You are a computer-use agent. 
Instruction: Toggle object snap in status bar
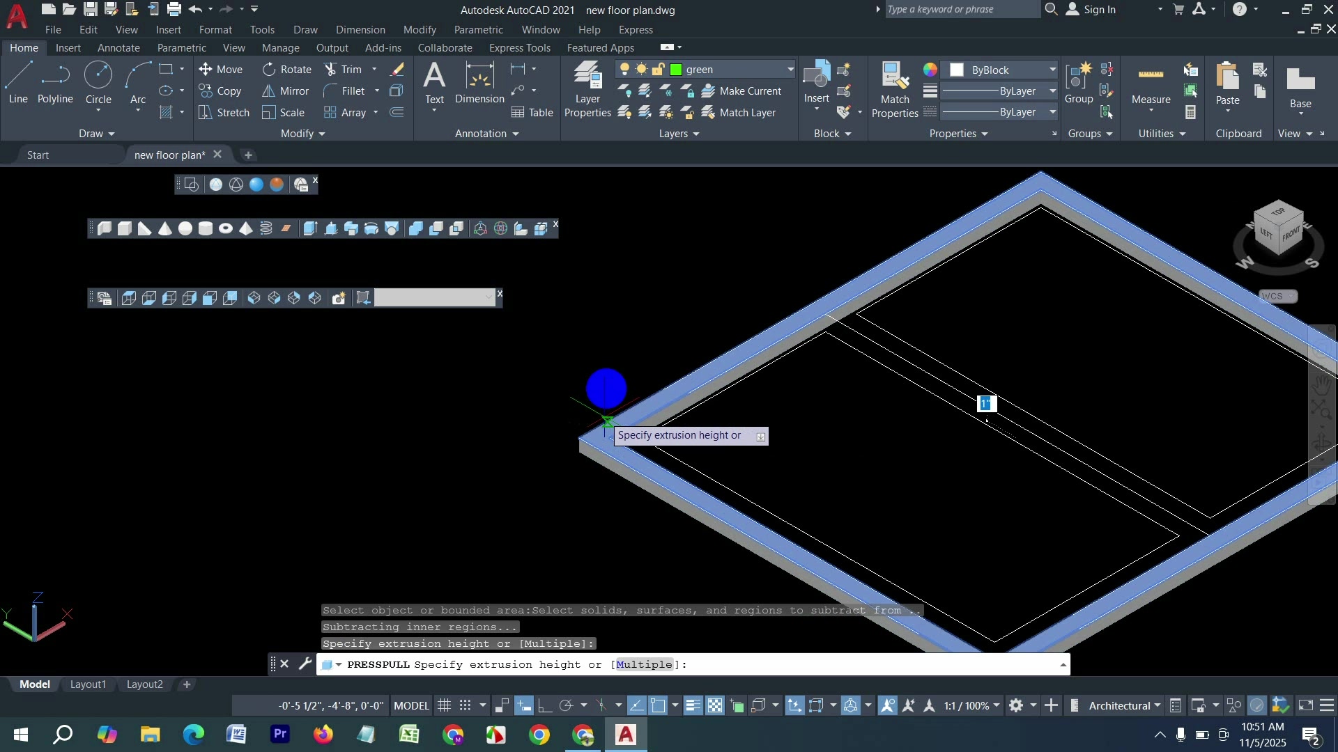tap(658, 706)
